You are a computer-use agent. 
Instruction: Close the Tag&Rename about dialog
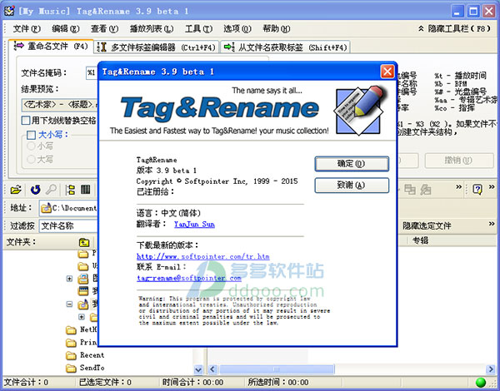(387, 72)
